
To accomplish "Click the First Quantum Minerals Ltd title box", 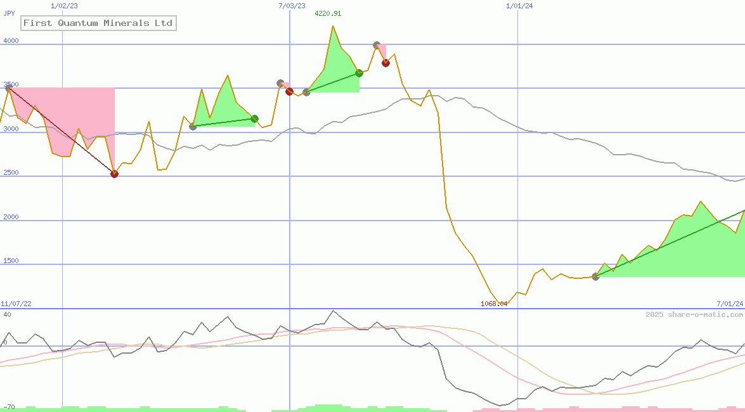I will pos(97,23).
